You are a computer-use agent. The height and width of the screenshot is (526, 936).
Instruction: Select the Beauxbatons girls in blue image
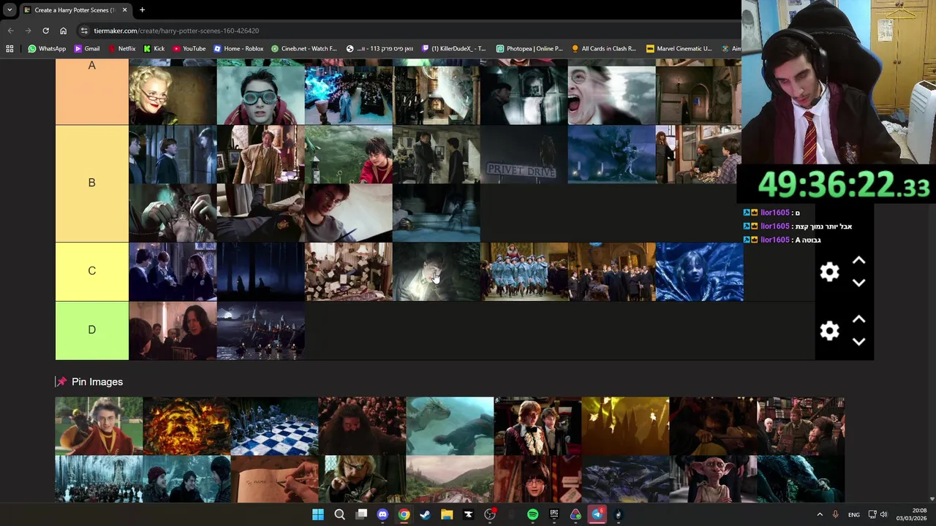tap(524, 271)
